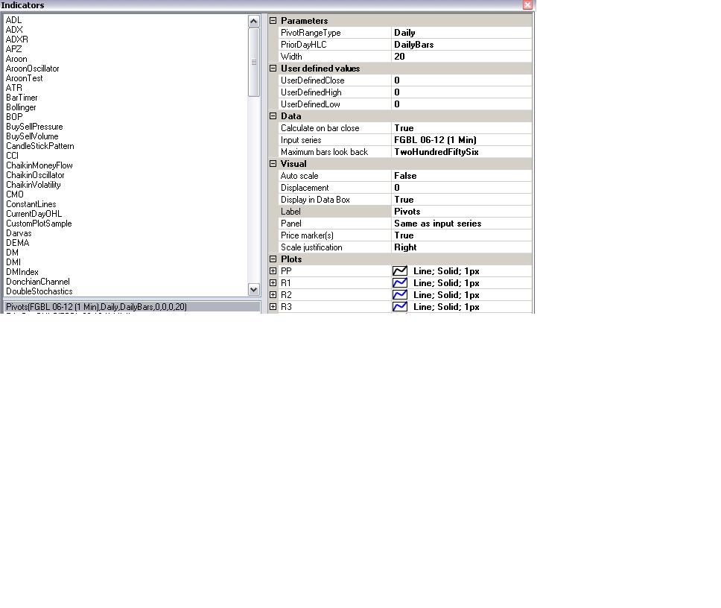Click scroll down arrow in indicator list
The image size is (721, 608).
pos(254,289)
